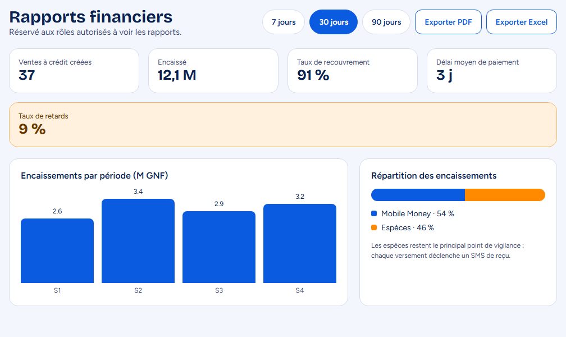Open the Délai moyen de paiement card
Viewport: 566px width, 337px height.
(x=492, y=71)
